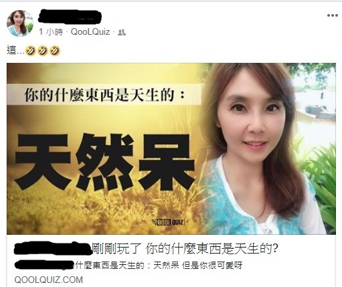The height and width of the screenshot is (287, 342).
Task: Click the first laughing emoji in post text
Action: click(x=31, y=51)
